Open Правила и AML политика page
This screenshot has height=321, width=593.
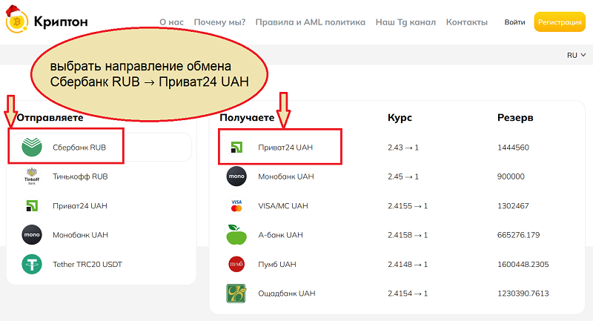click(x=310, y=22)
